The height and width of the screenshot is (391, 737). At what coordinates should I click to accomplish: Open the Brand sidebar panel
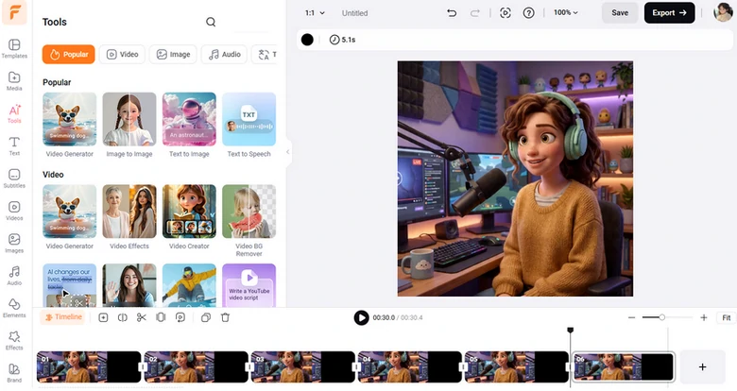coord(14,373)
